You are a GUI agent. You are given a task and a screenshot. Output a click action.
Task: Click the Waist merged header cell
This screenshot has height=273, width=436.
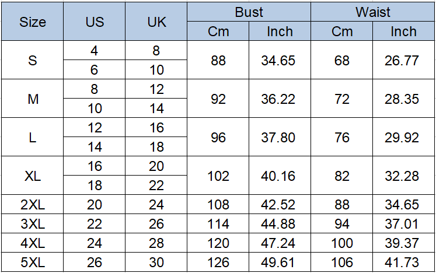click(x=372, y=12)
